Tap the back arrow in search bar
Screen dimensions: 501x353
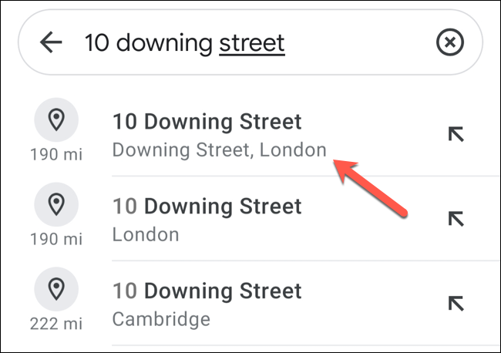click(51, 42)
